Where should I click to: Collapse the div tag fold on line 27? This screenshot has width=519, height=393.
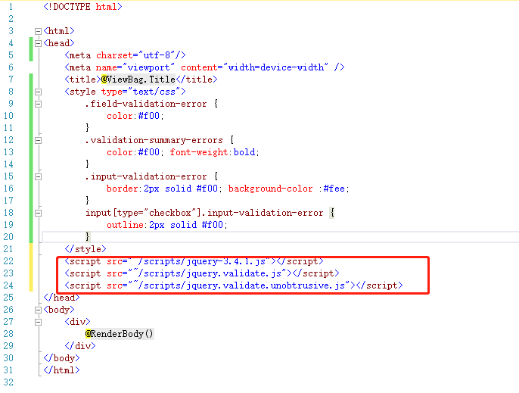38,322
